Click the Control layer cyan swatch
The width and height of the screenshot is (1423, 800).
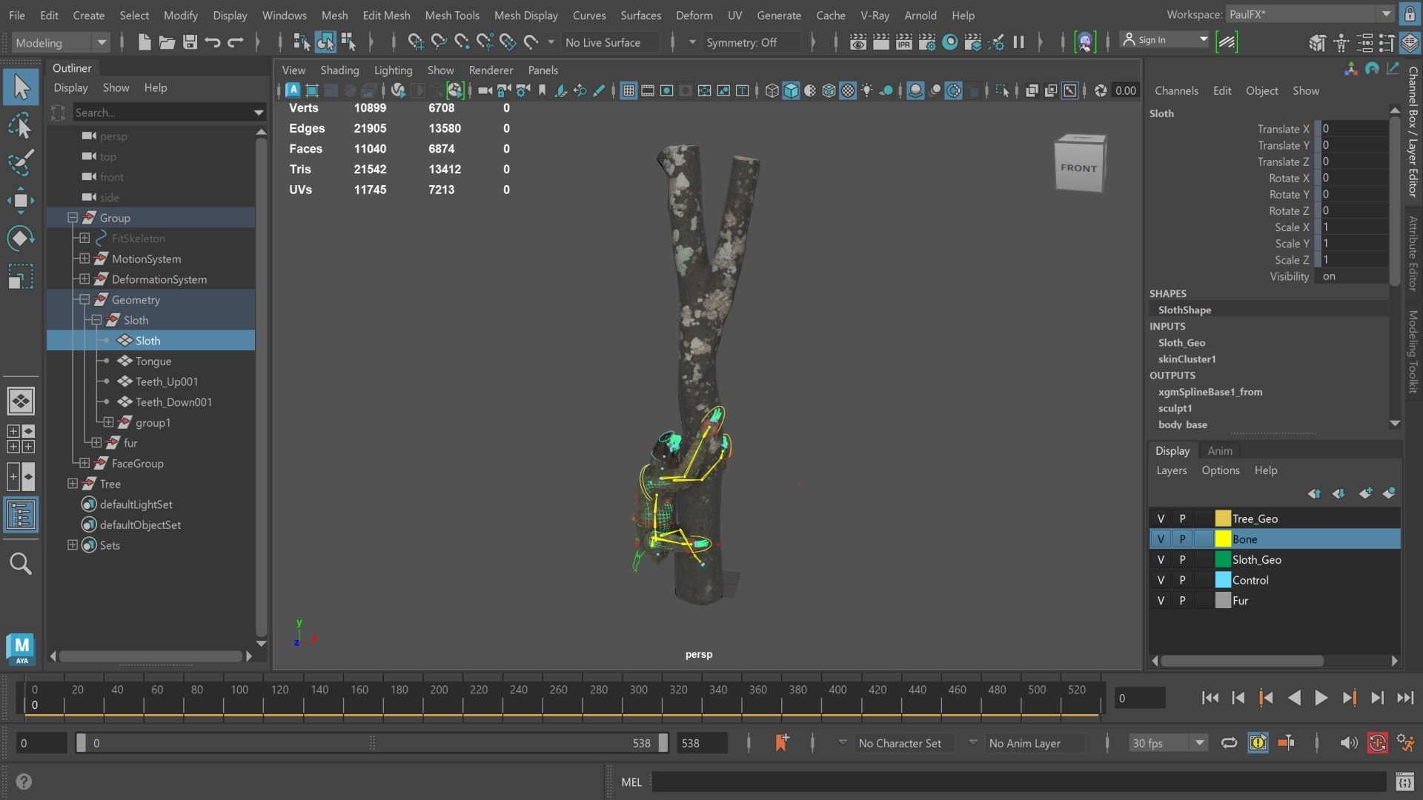coord(1223,580)
